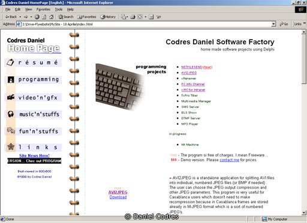Viewport: 307px width, 223px height.
Task: Click the Print toolbar icon
Action: [133, 17]
